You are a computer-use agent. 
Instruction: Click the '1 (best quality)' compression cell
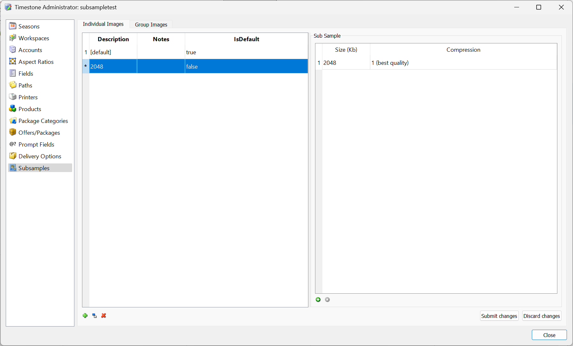(463, 63)
